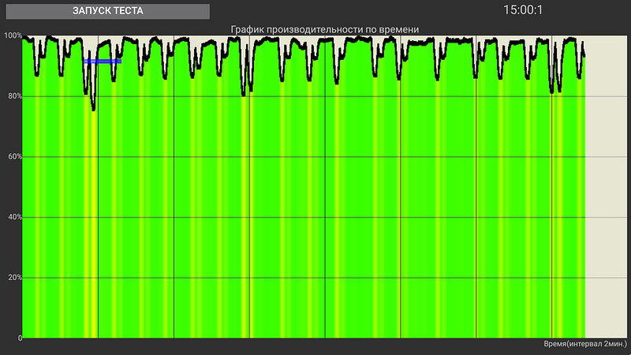Click the Время(интервал 2мин.) axis caption
Viewport: 631px width, 355px height.
(x=585, y=344)
